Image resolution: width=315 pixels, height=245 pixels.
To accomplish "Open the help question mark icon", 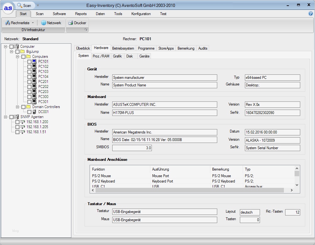I will tap(311, 14).
